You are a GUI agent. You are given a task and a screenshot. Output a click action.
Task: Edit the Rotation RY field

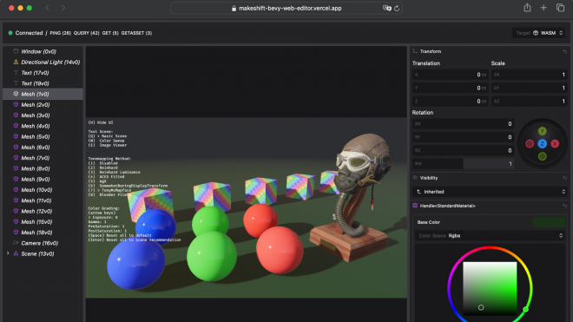pos(463,137)
